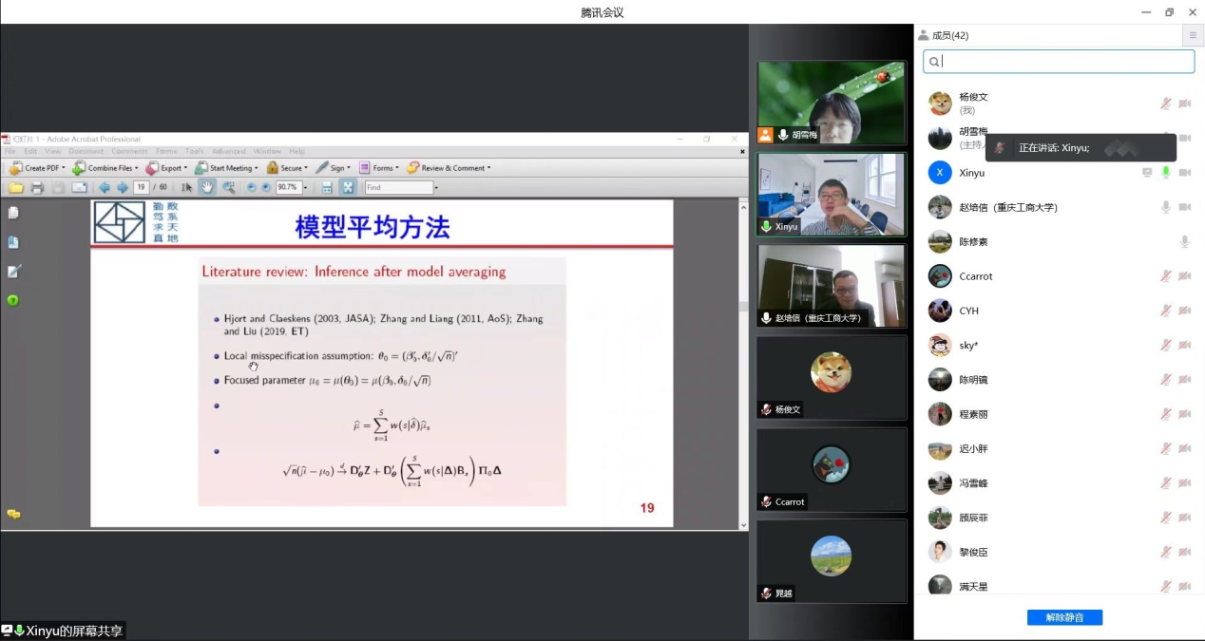This screenshot has width=1205, height=641.
Task: Click the print icon in Acrobat toolbar
Action: pyautogui.click(x=37, y=188)
